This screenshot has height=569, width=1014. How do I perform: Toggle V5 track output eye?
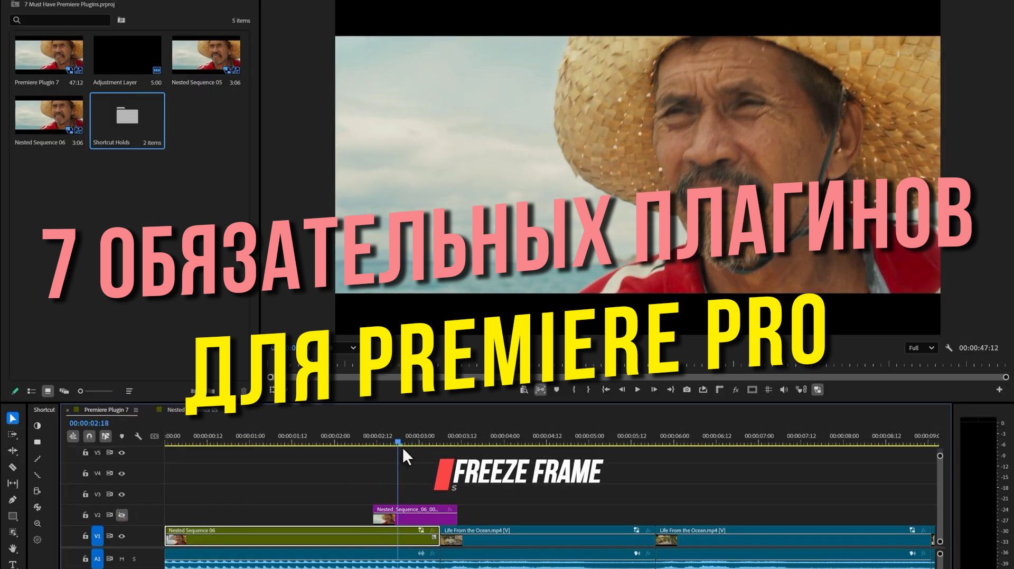(x=122, y=453)
